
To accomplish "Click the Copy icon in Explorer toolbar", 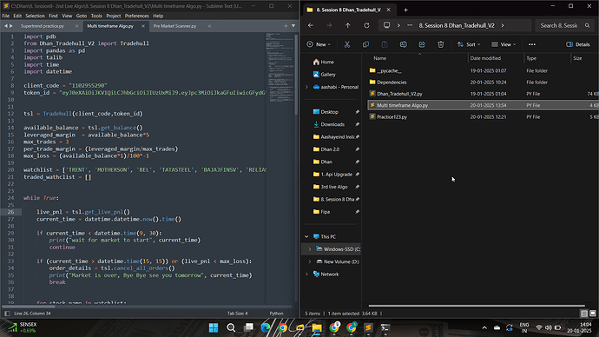I will pos(365,44).
